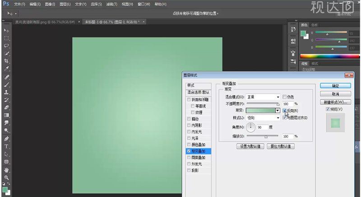Open the 样式 gradient style dropdown
Viewport: 361px width, 197px height.
(x=263, y=118)
